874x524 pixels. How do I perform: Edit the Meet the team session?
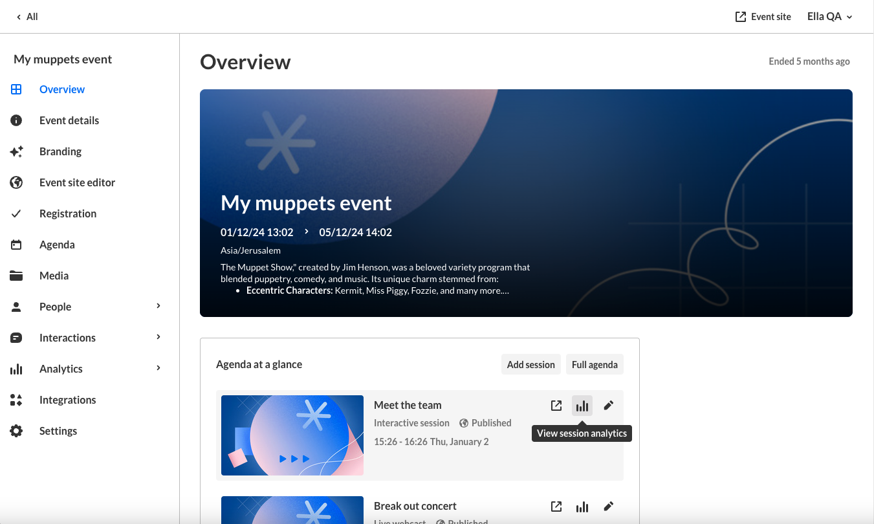608,406
